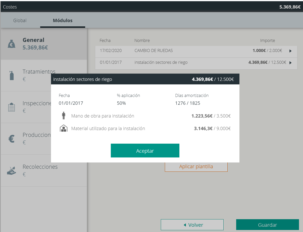Click the Producciones euro icon
The height and width of the screenshot is (232, 303).
click(x=12, y=139)
